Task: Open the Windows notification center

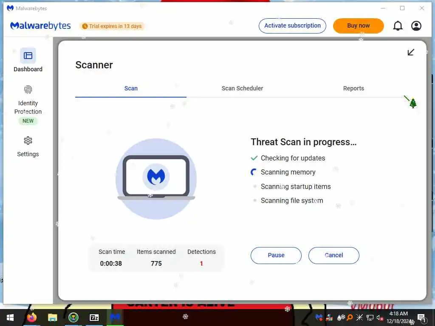Action: [x=421, y=318]
